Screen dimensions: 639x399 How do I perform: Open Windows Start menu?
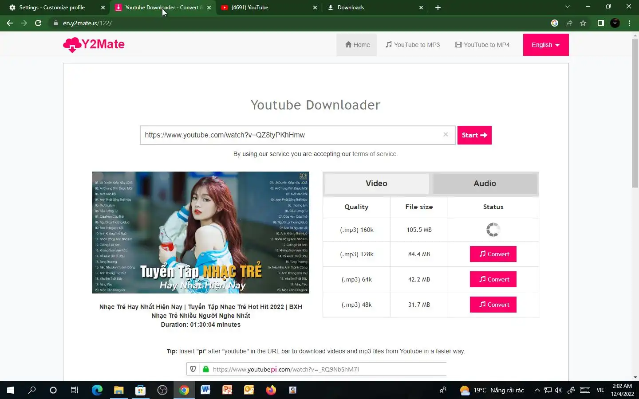click(x=11, y=390)
